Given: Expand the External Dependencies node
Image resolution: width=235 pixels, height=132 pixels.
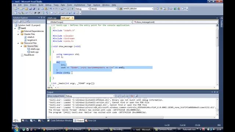Looking at the screenshot, I should [18, 31].
